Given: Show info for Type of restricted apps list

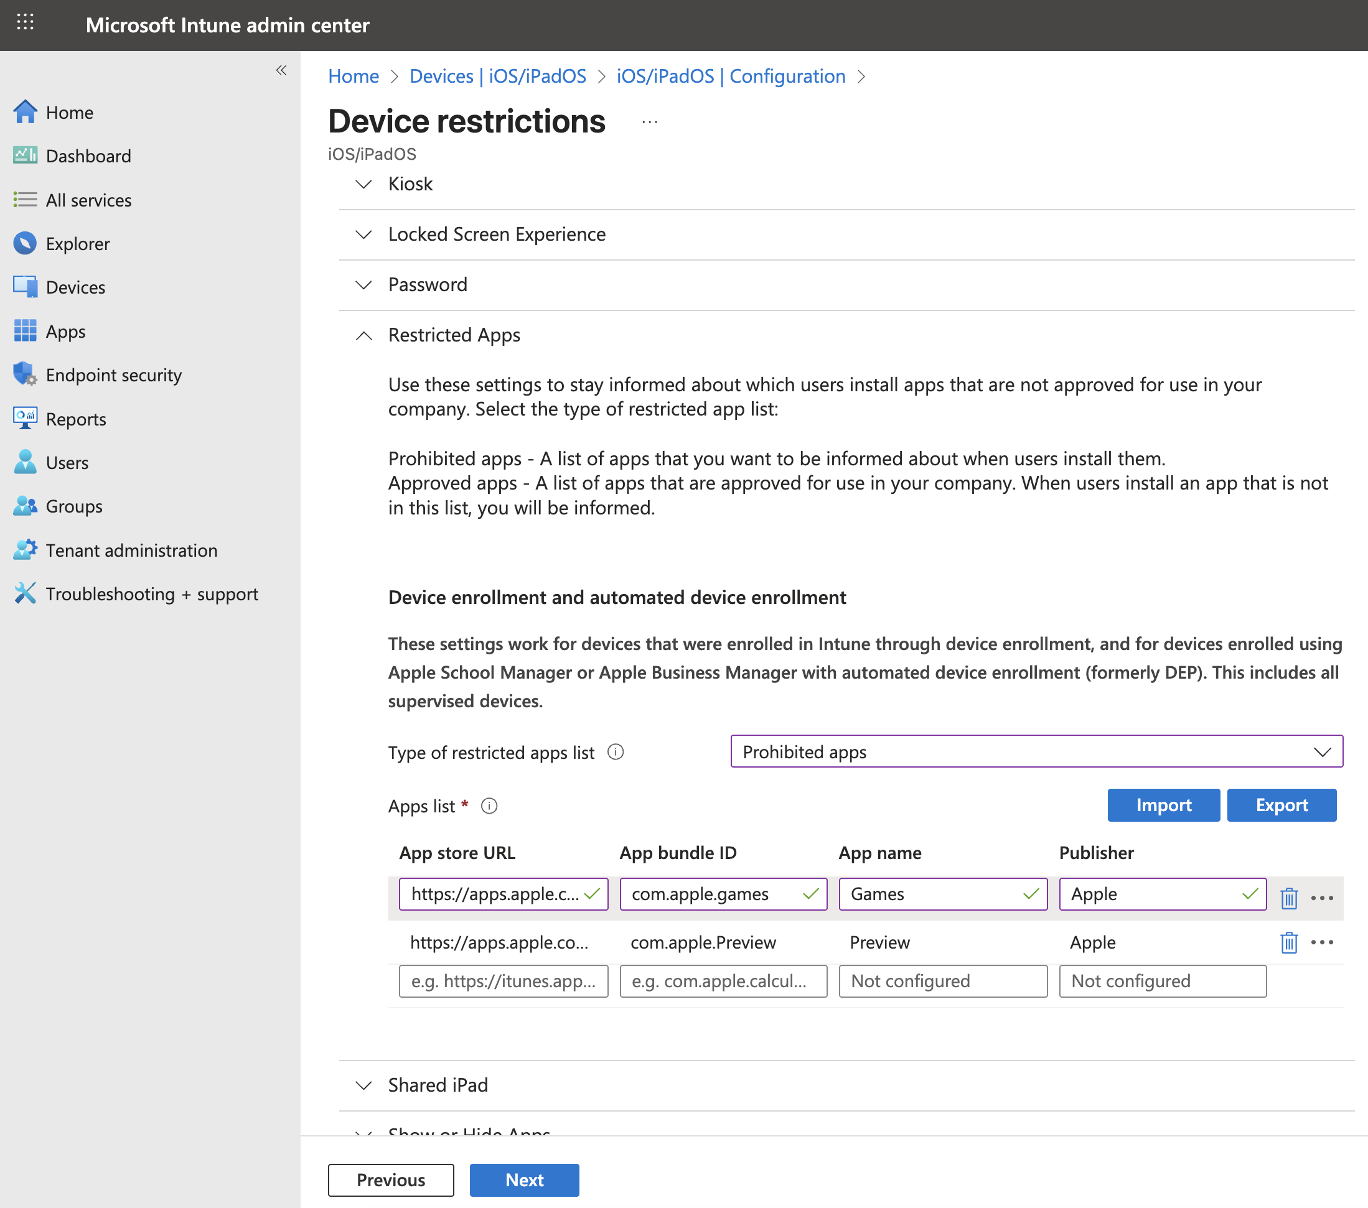Looking at the screenshot, I should point(615,752).
